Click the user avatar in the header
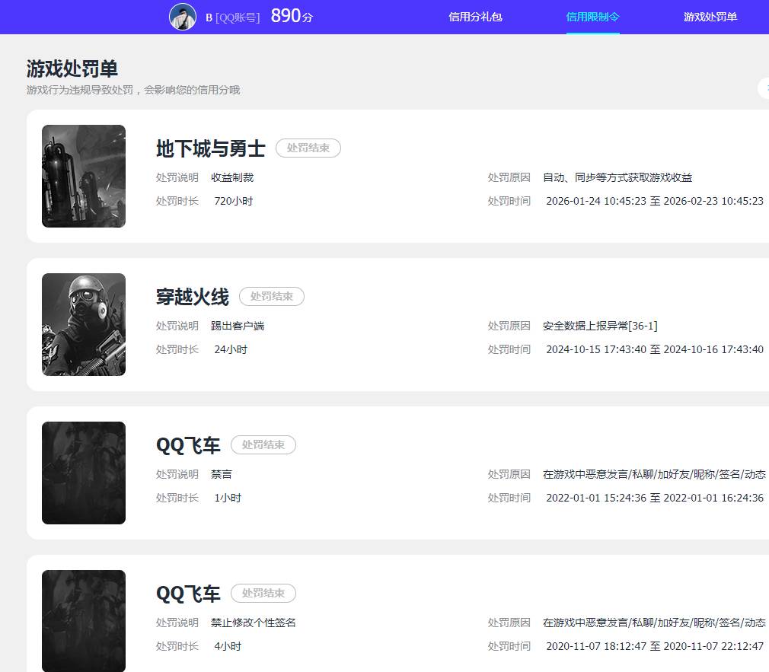 point(183,17)
